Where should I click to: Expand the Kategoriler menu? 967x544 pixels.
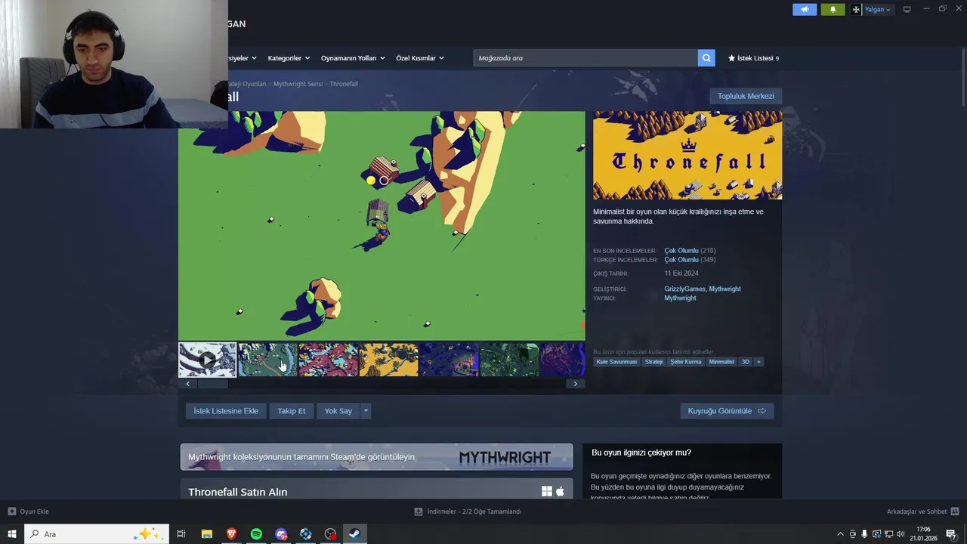tap(288, 58)
